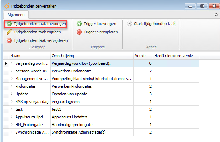This screenshot has height=142, width=220.
Task: Click the green plus icon for Tijdgebonden taak toevoegen
Action: point(9,24)
